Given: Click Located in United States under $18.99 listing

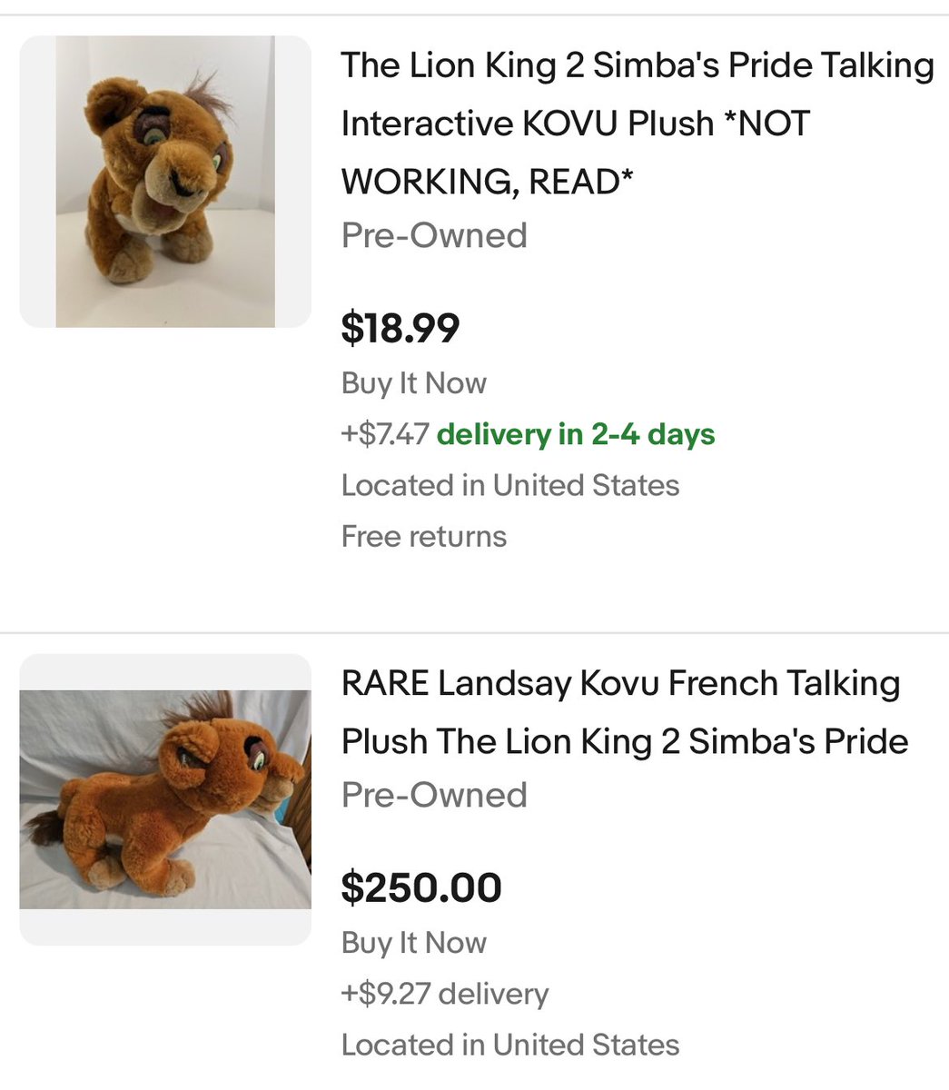Looking at the screenshot, I should 509,485.
